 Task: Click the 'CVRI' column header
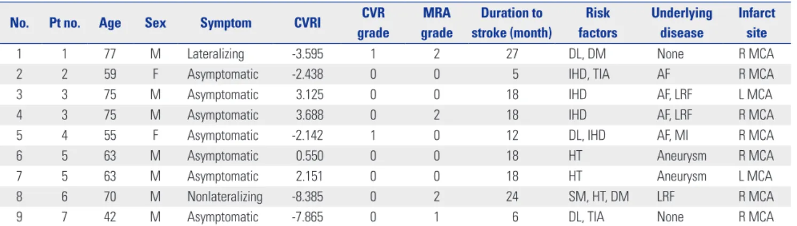click(307, 23)
